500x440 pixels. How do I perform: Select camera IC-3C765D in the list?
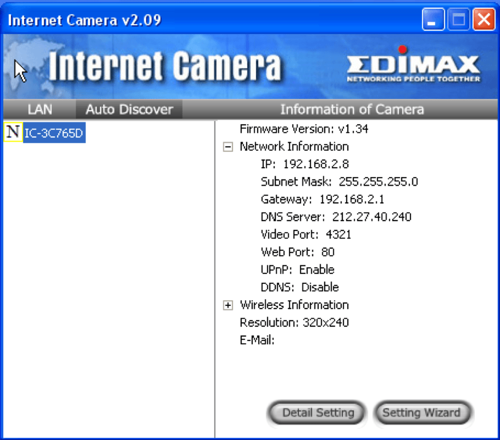coord(54,133)
